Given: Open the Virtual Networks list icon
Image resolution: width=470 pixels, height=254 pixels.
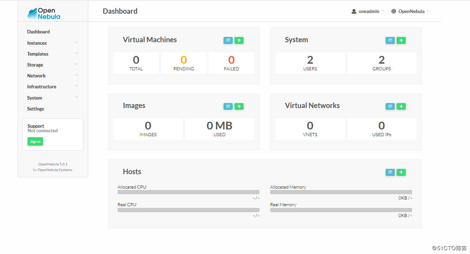Looking at the screenshot, I should coord(390,106).
